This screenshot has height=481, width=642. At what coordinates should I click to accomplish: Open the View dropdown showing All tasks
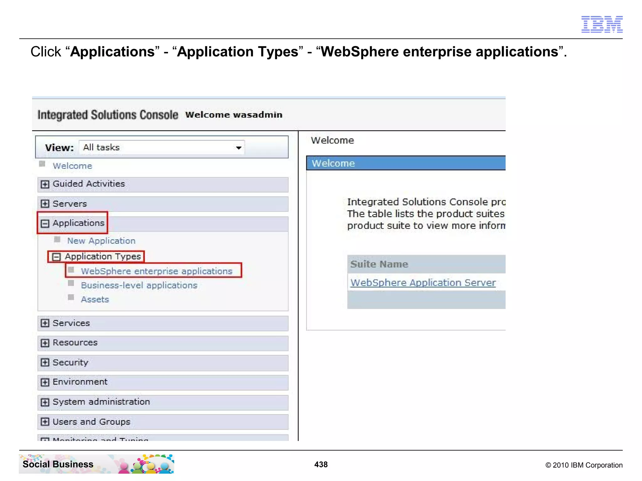tap(162, 147)
